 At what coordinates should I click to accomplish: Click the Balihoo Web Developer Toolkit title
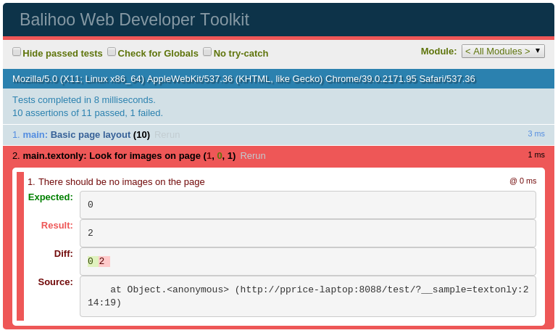coord(134,20)
